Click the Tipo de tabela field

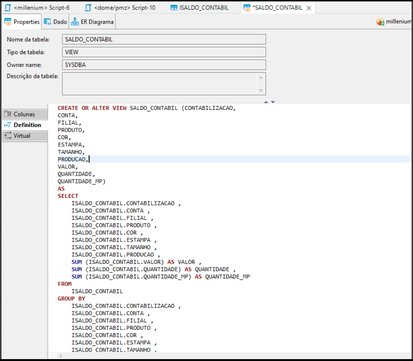point(164,52)
